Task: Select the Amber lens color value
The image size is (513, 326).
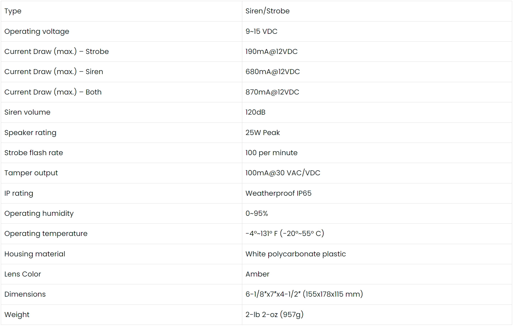Action: point(257,274)
